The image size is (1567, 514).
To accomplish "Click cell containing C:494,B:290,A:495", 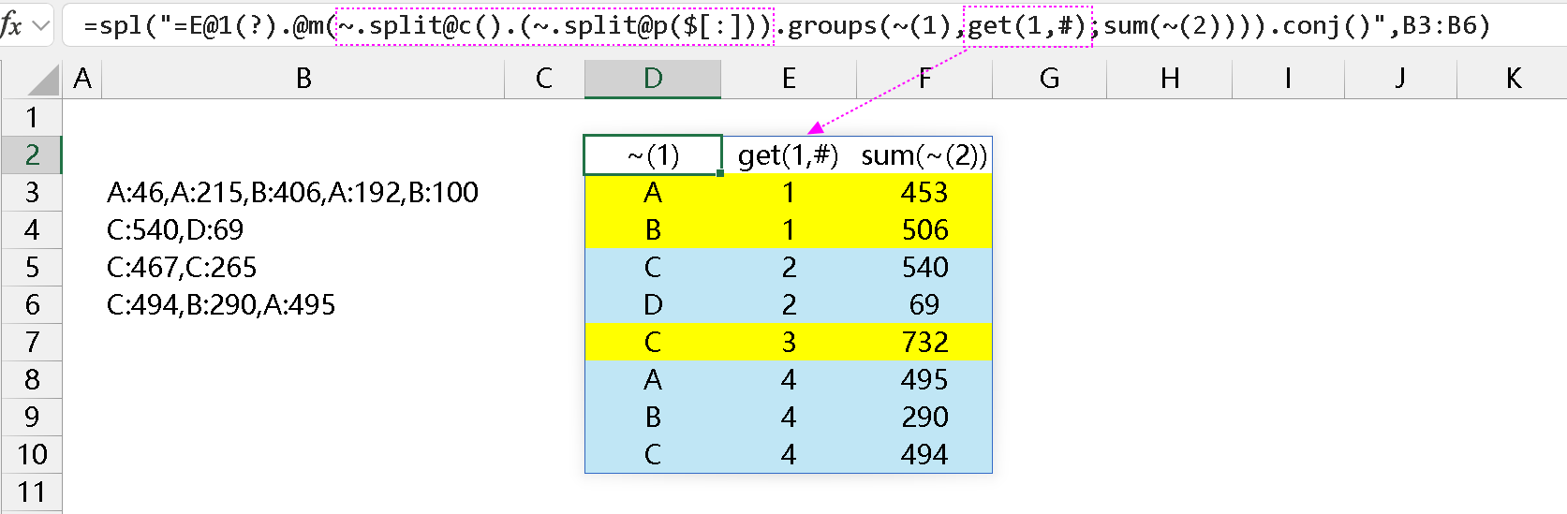I will tap(221, 304).
